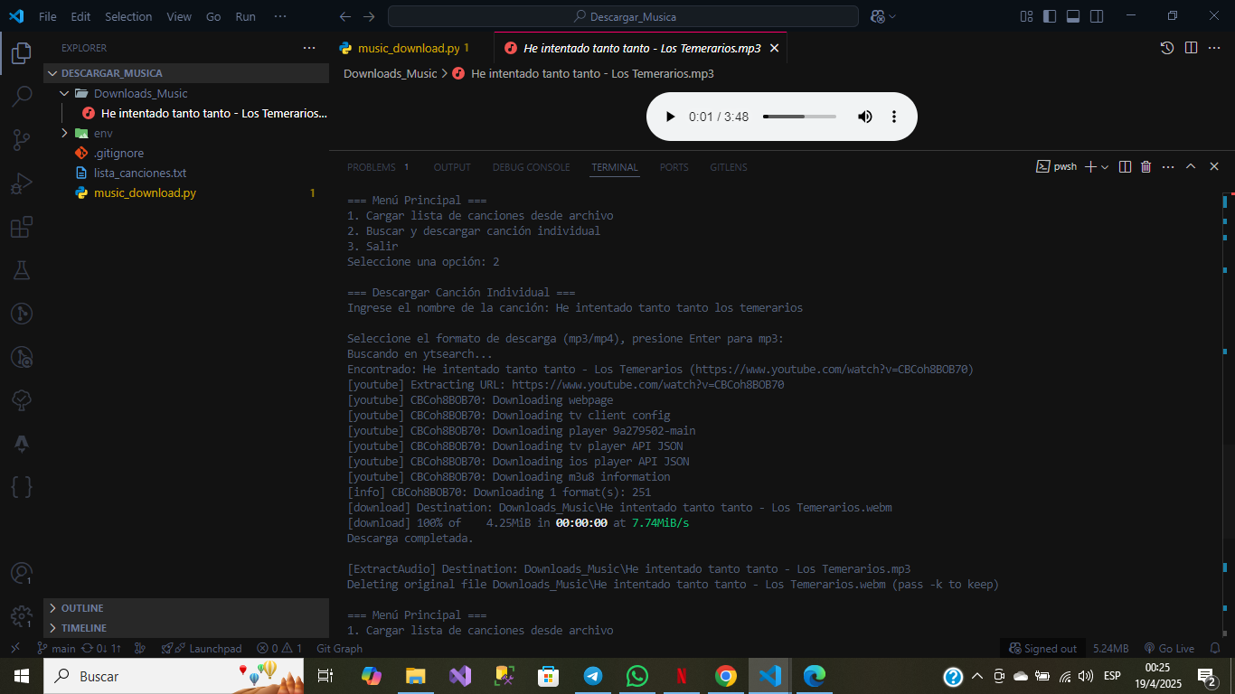The height and width of the screenshot is (694, 1235).
Task: Open WhatsApp from the Windows taskbar
Action: [637, 676]
